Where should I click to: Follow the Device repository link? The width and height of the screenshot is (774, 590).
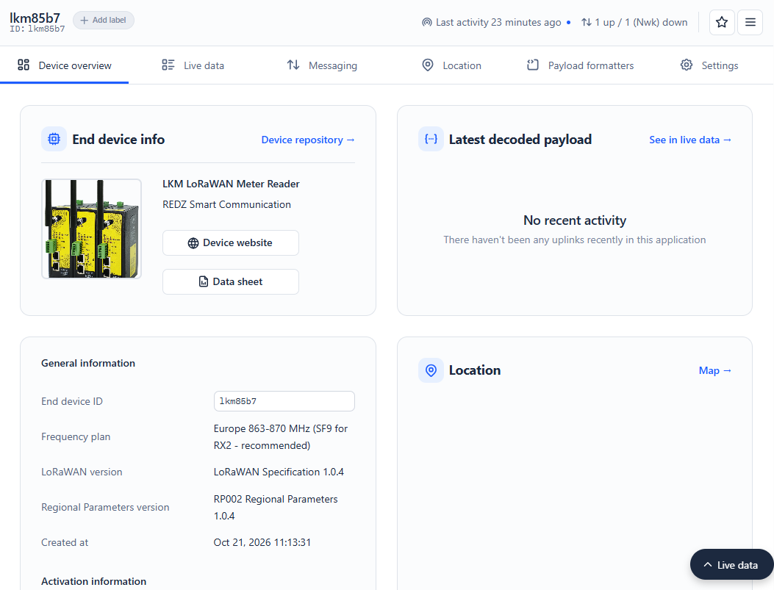[x=308, y=140]
